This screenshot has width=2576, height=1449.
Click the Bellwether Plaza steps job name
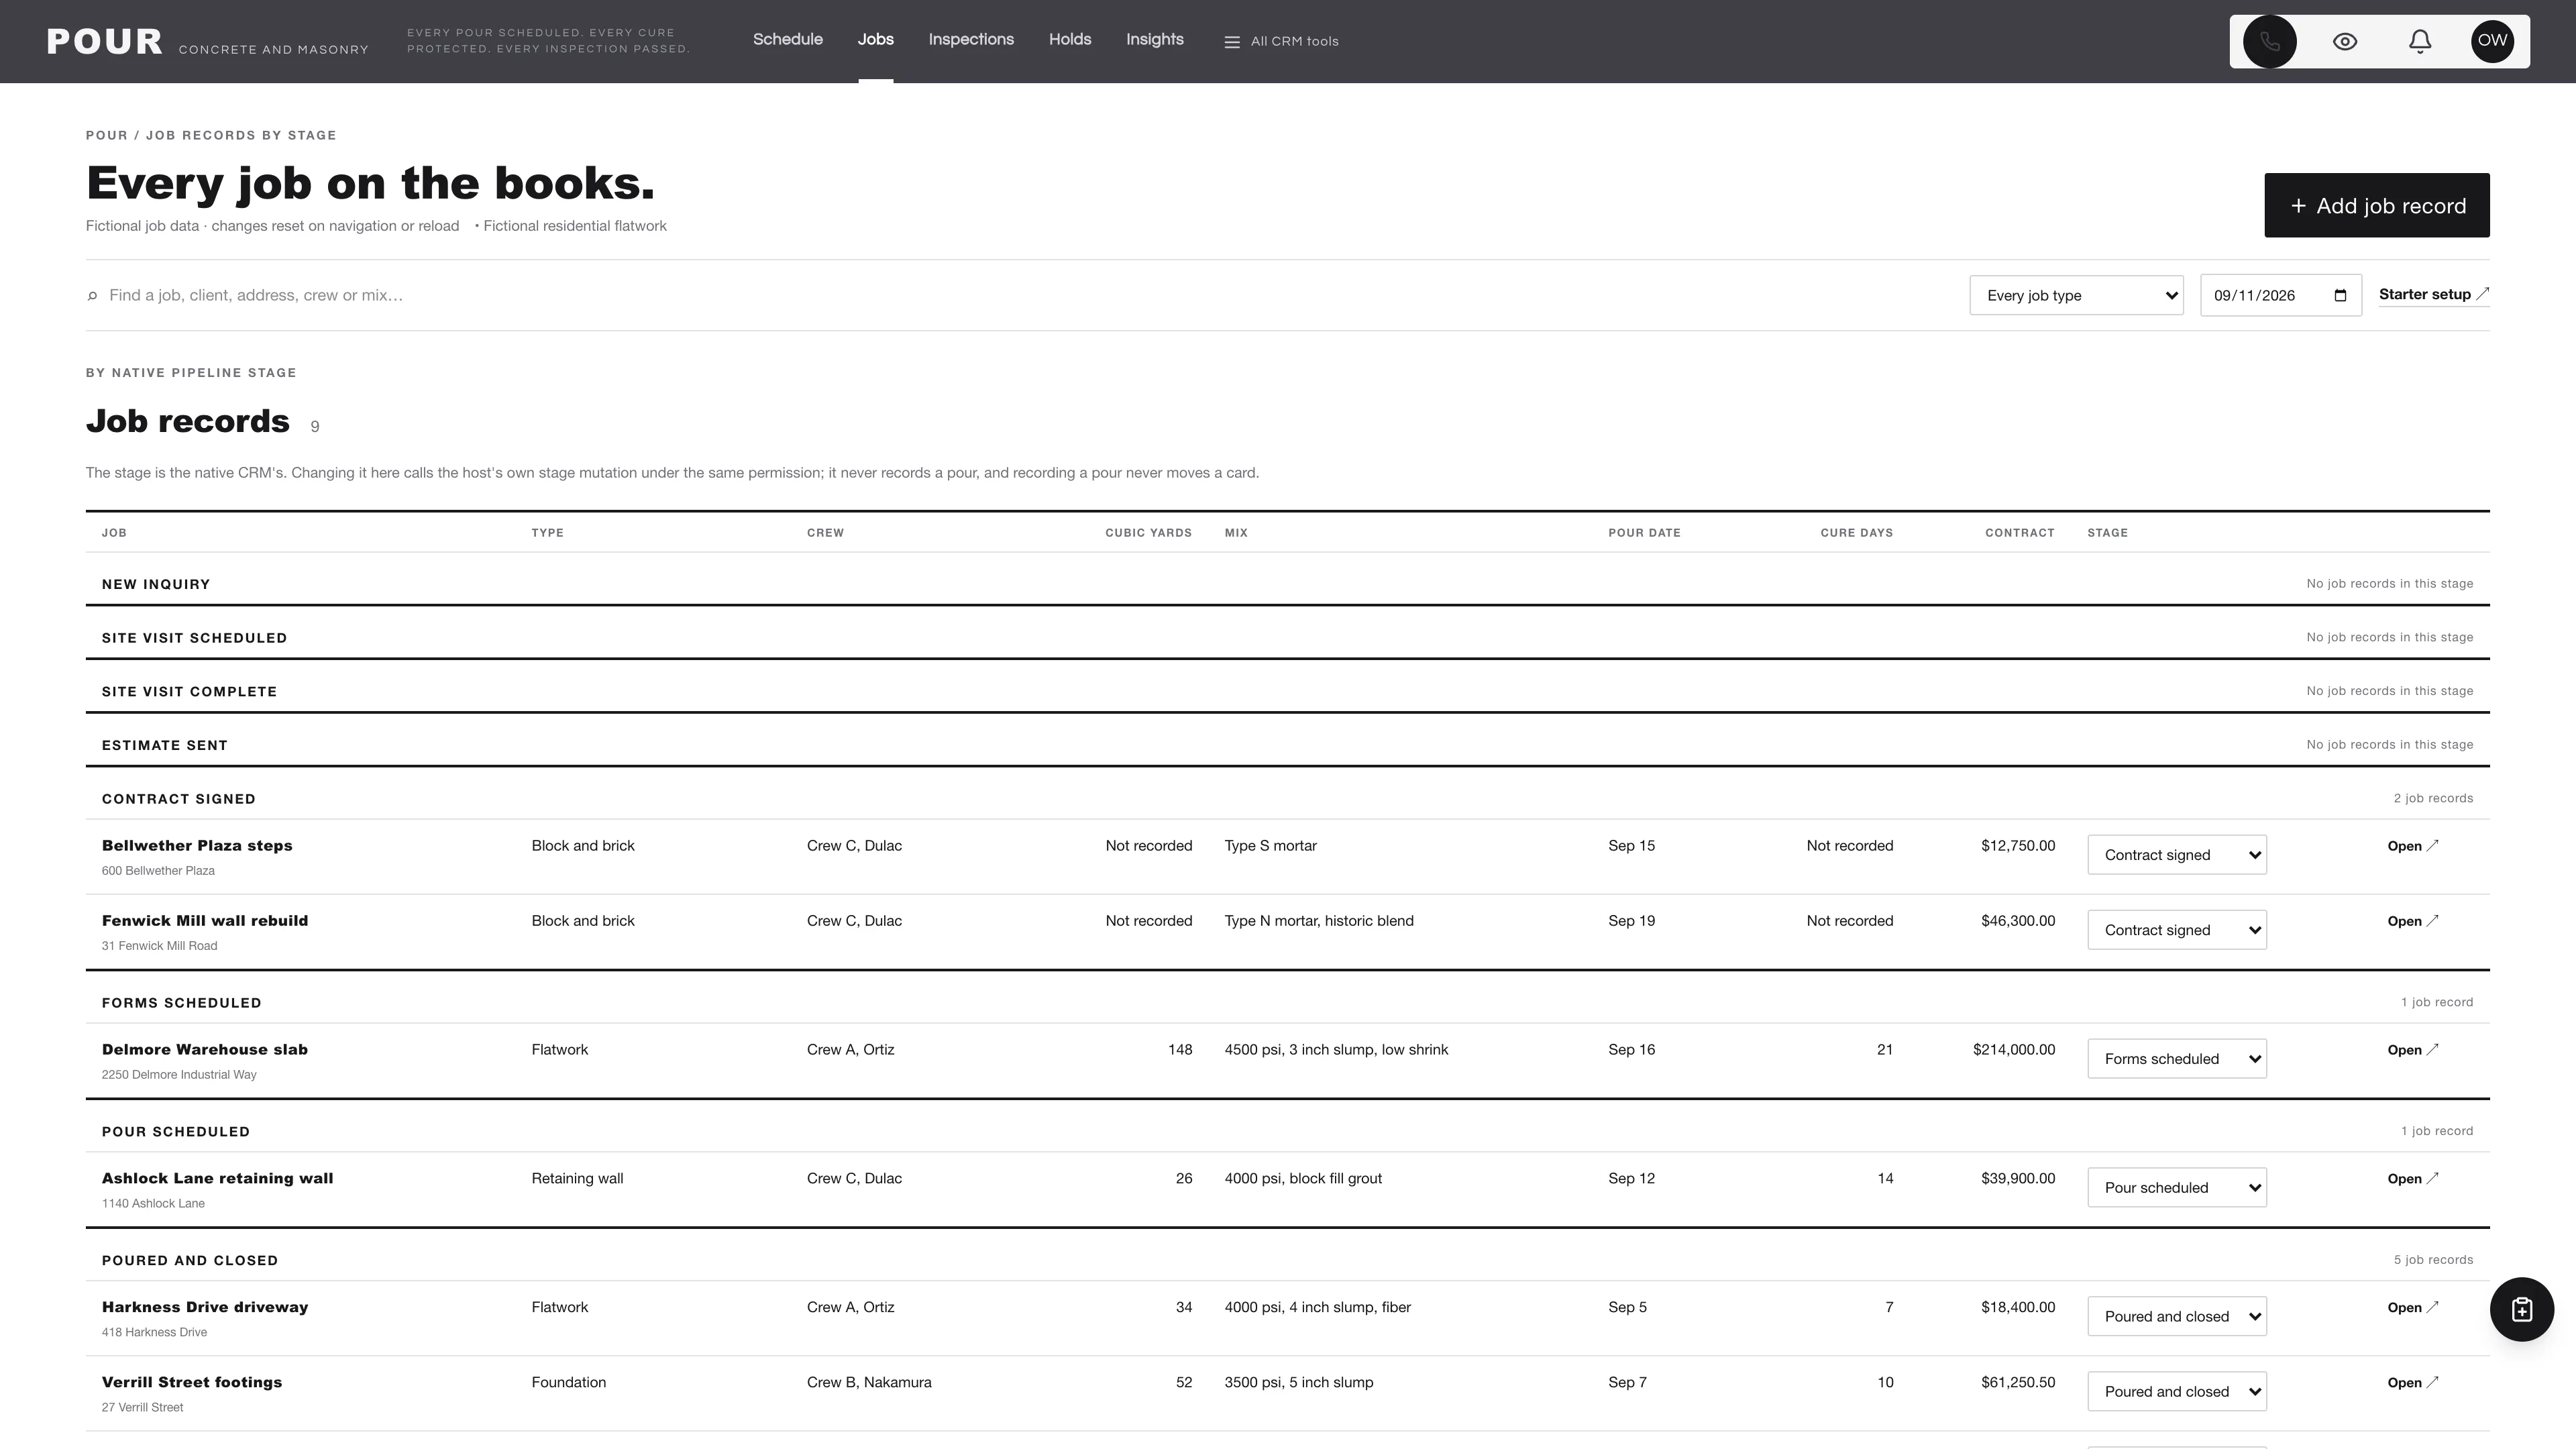(197, 846)
